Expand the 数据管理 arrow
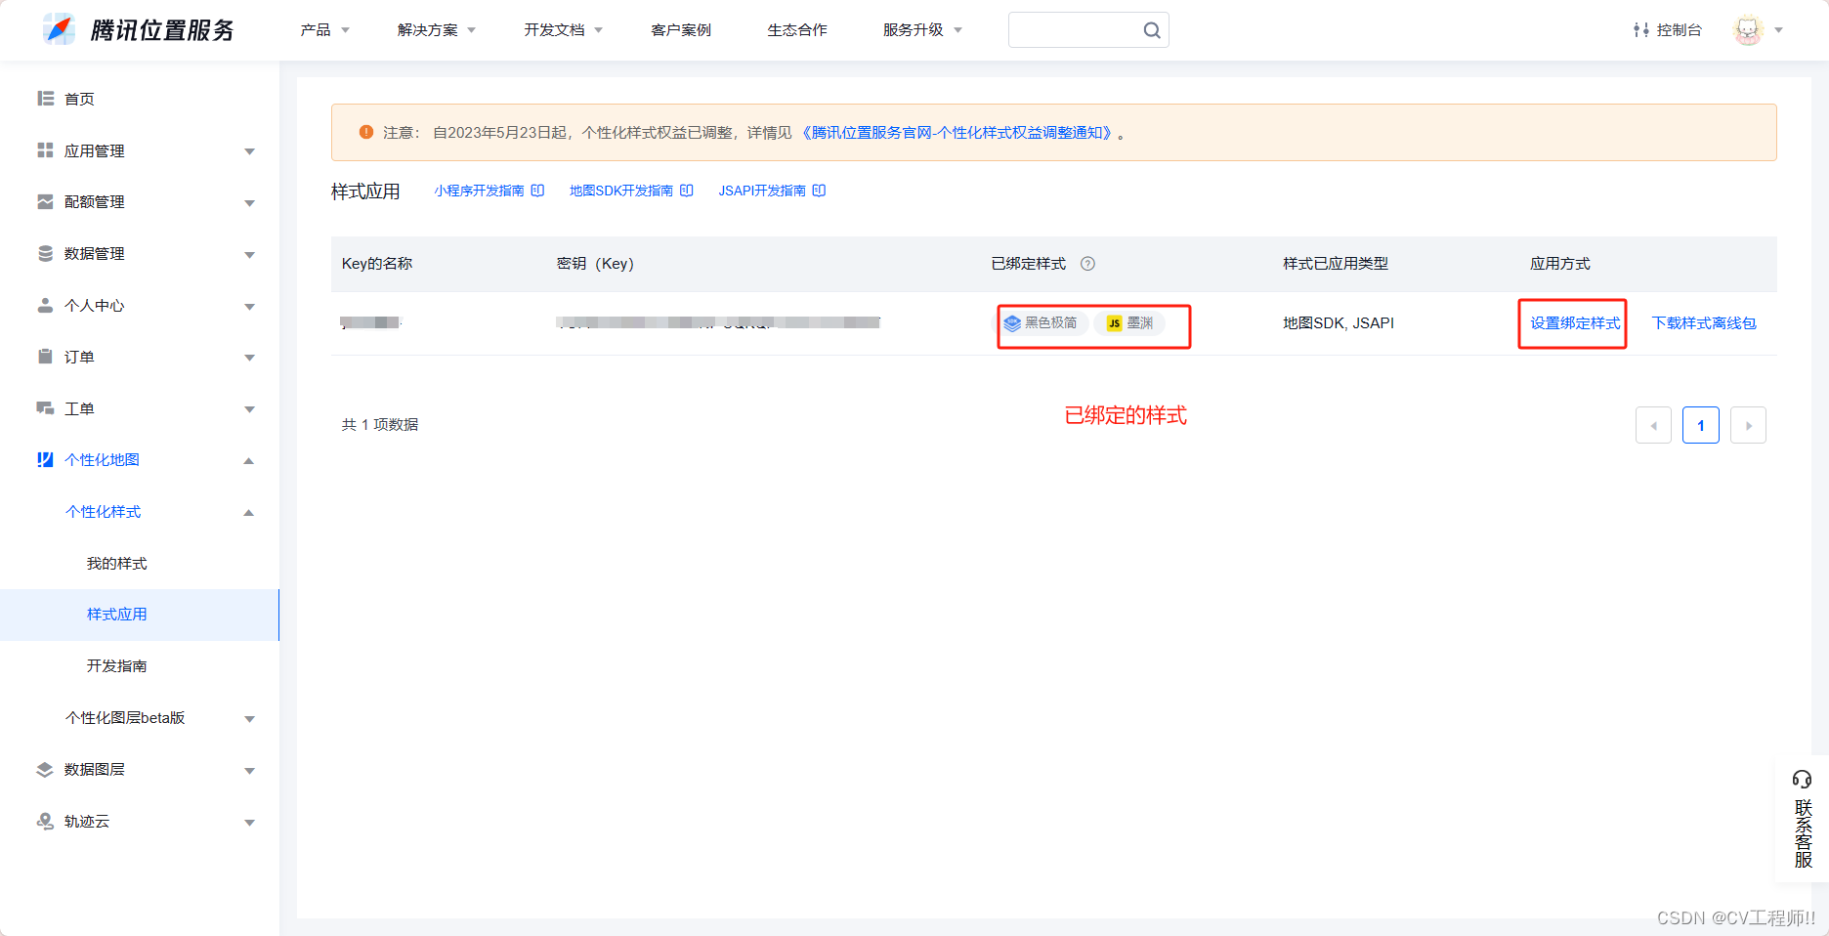 (249, 255)
